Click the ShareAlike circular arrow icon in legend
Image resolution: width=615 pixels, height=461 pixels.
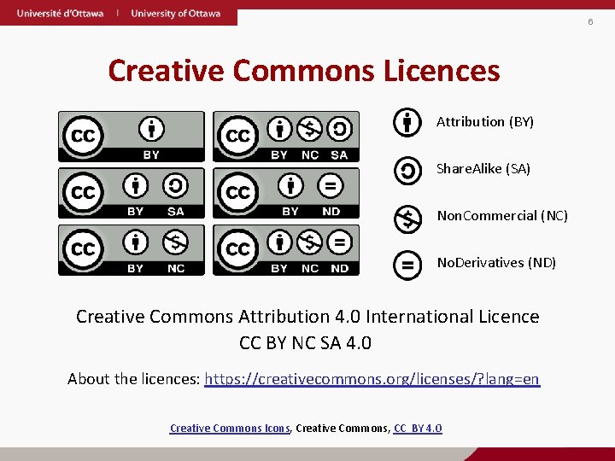(x=407, y=171)
